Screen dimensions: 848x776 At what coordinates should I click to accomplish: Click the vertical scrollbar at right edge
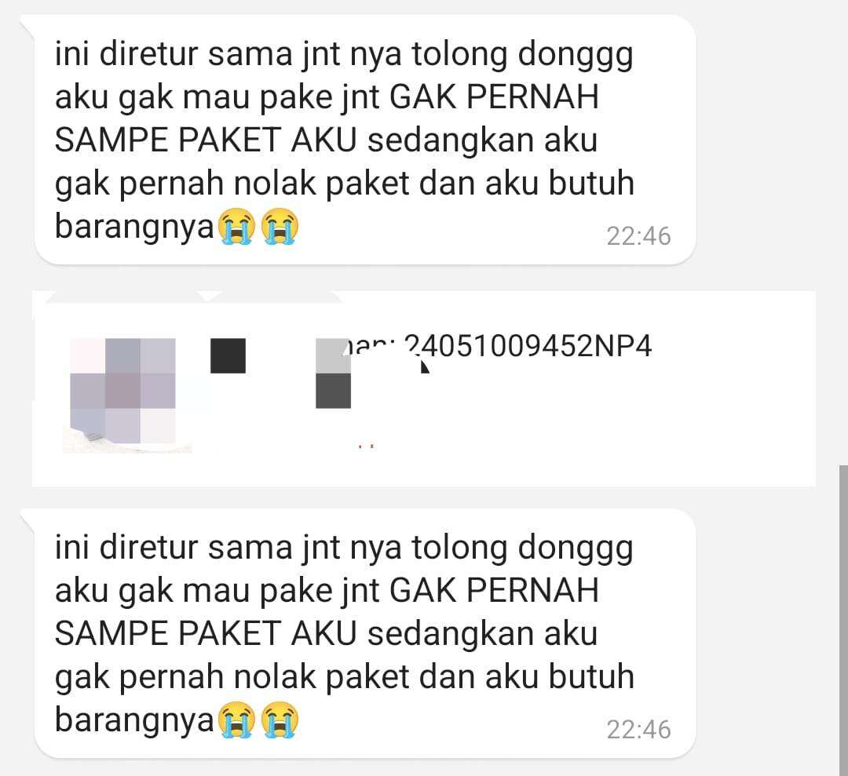(843, 621)
